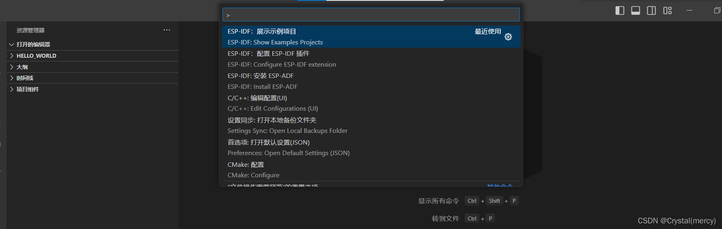
Task: Select C/C++: 编辑配置(UI) command
Action: [x=371, y=103]
